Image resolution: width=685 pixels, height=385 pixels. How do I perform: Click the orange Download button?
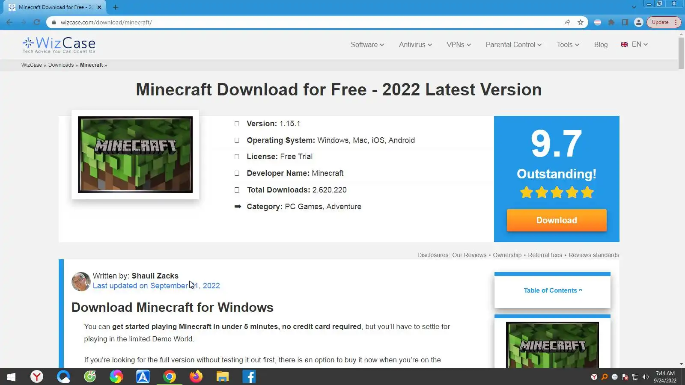(x=557, y=220)
